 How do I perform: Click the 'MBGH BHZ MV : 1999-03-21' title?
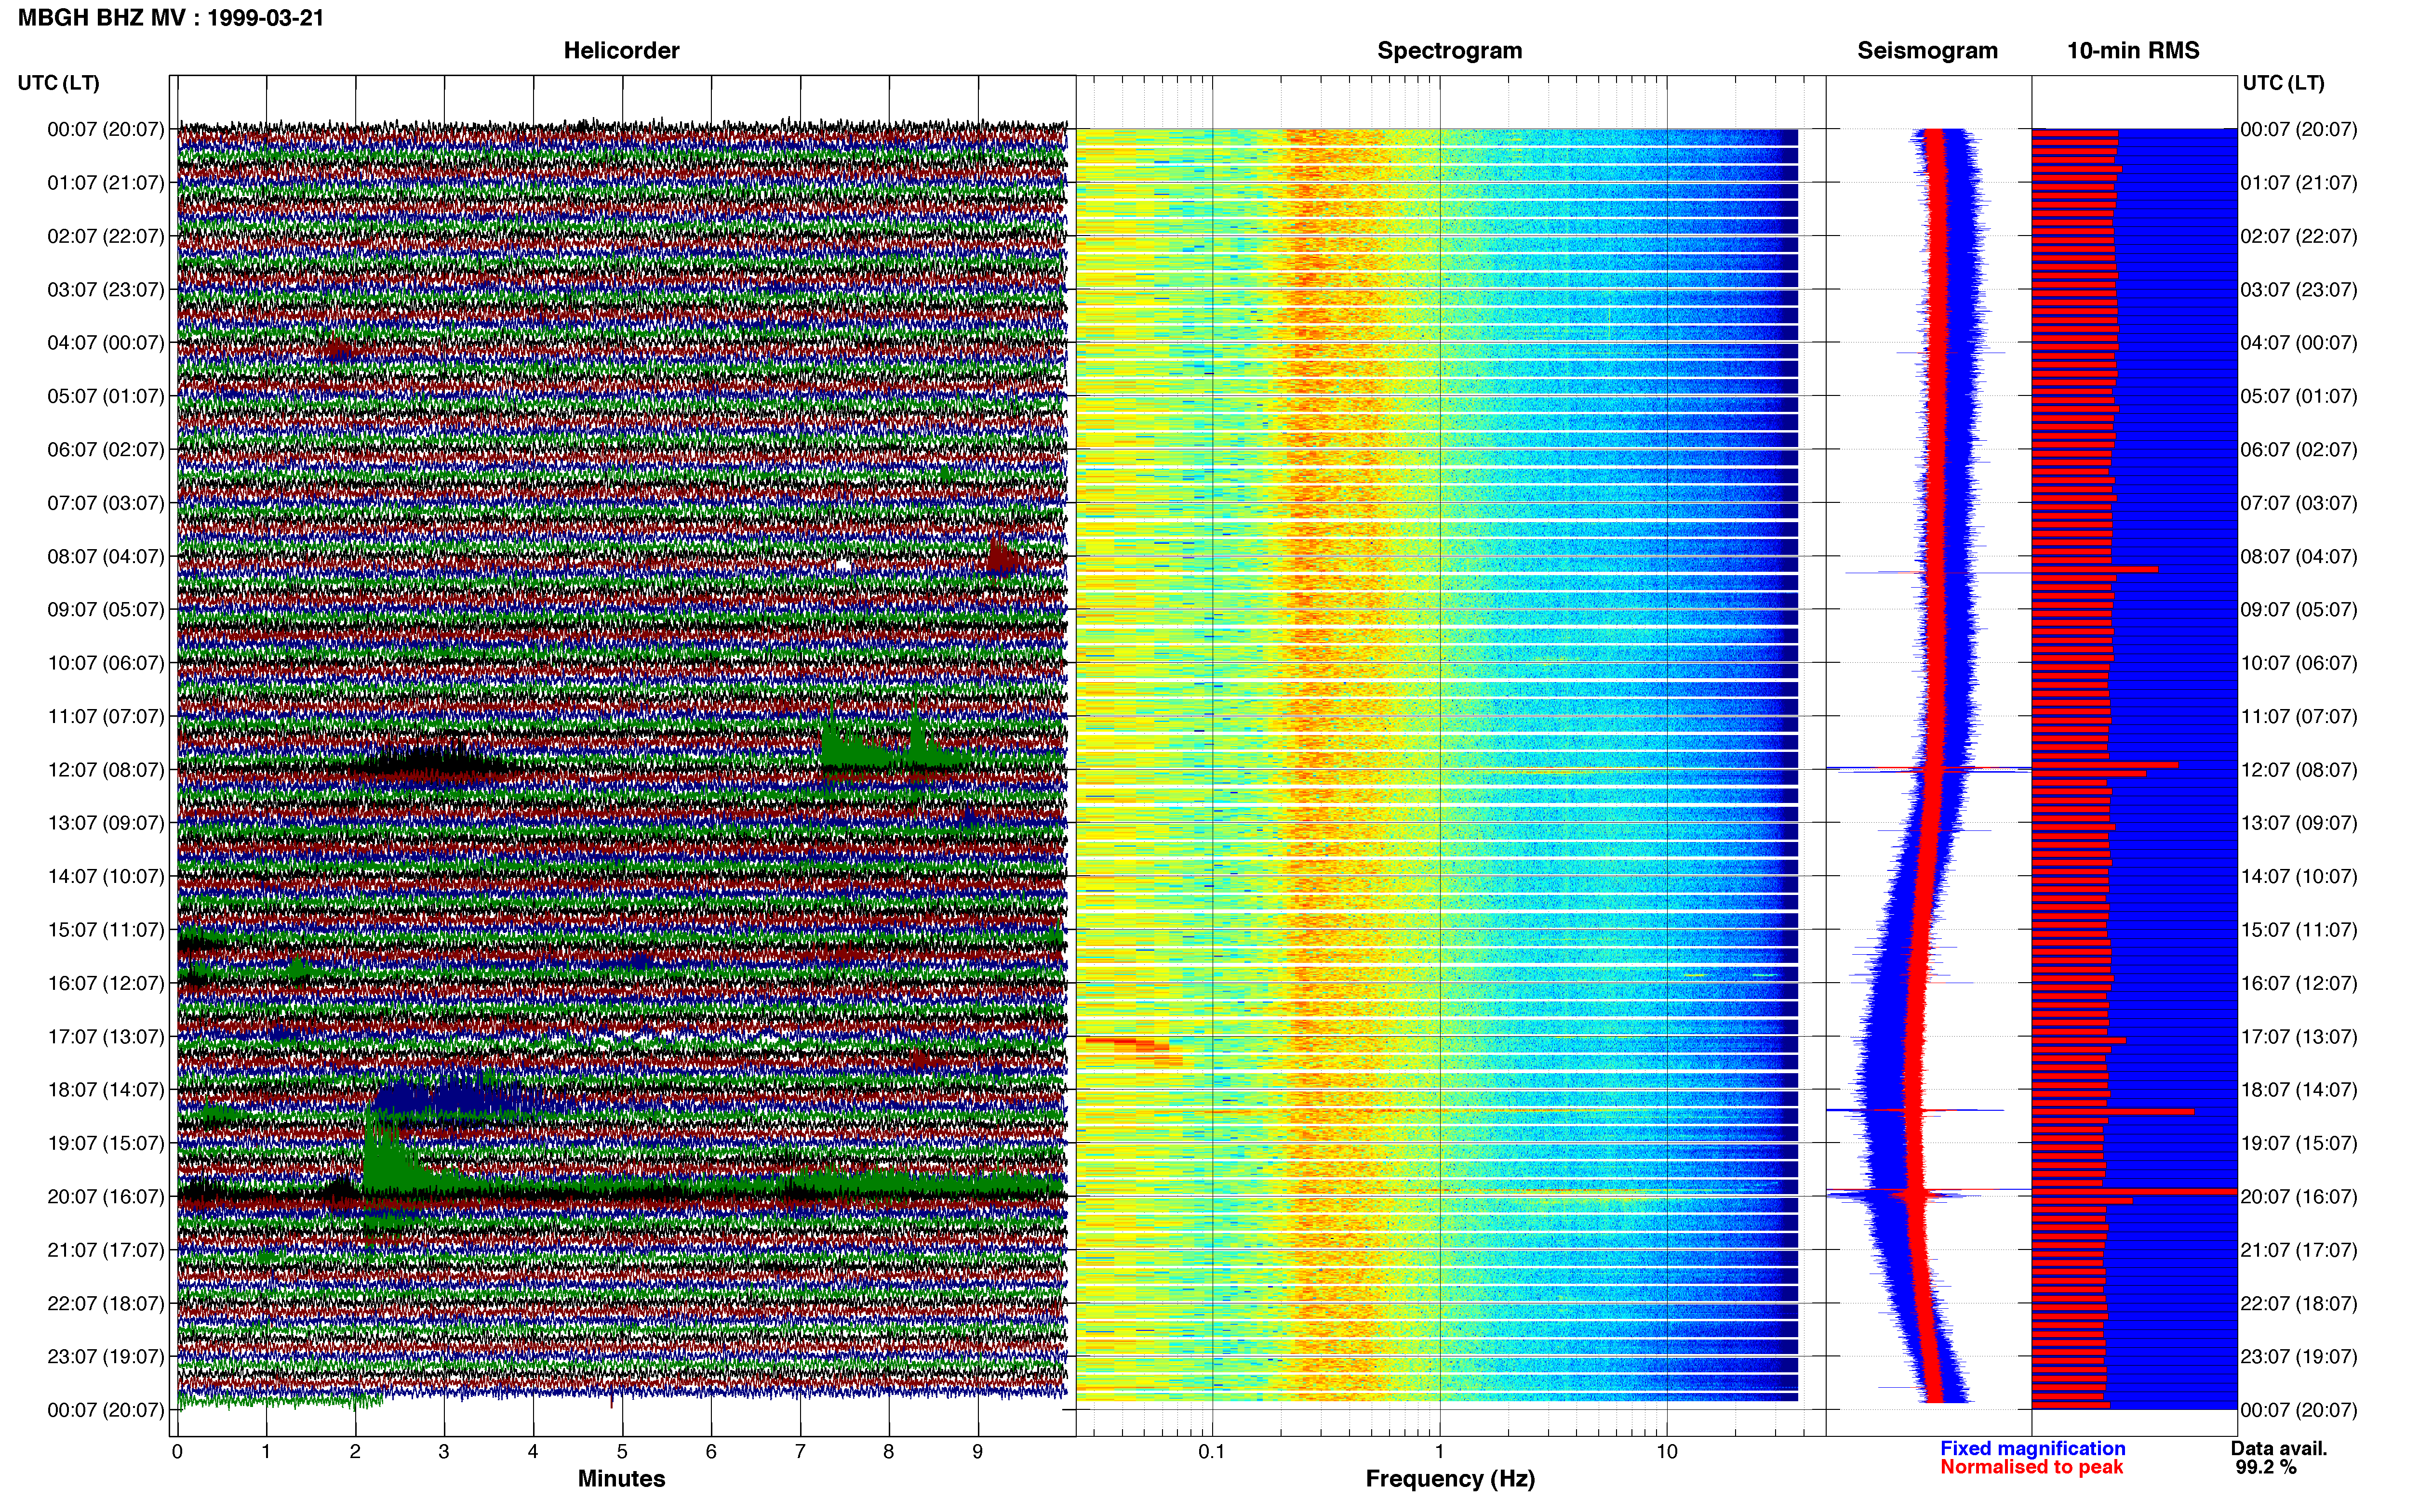171,18
